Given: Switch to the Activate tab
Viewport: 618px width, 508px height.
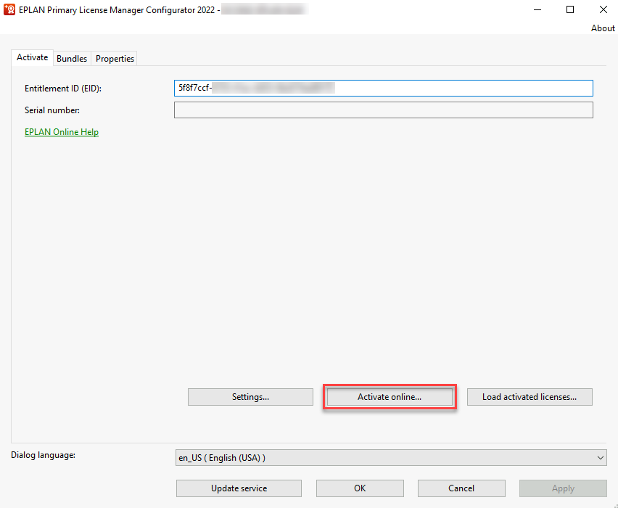Looking at the screenshot, I should coord(32,58).
